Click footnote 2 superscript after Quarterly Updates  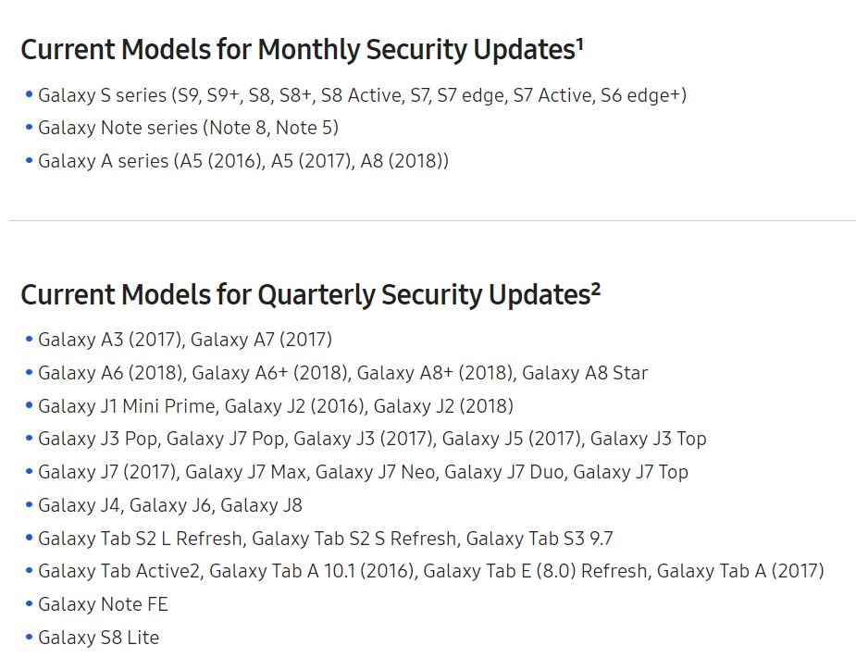pos(596,289)
